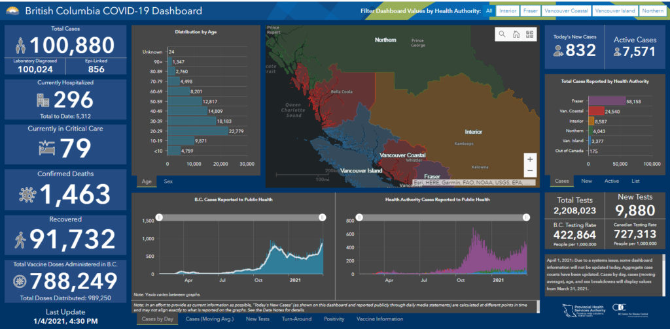Click right range handle on Health Authority chart
Viewport: 670px width, 329px height.
[525, 217]
